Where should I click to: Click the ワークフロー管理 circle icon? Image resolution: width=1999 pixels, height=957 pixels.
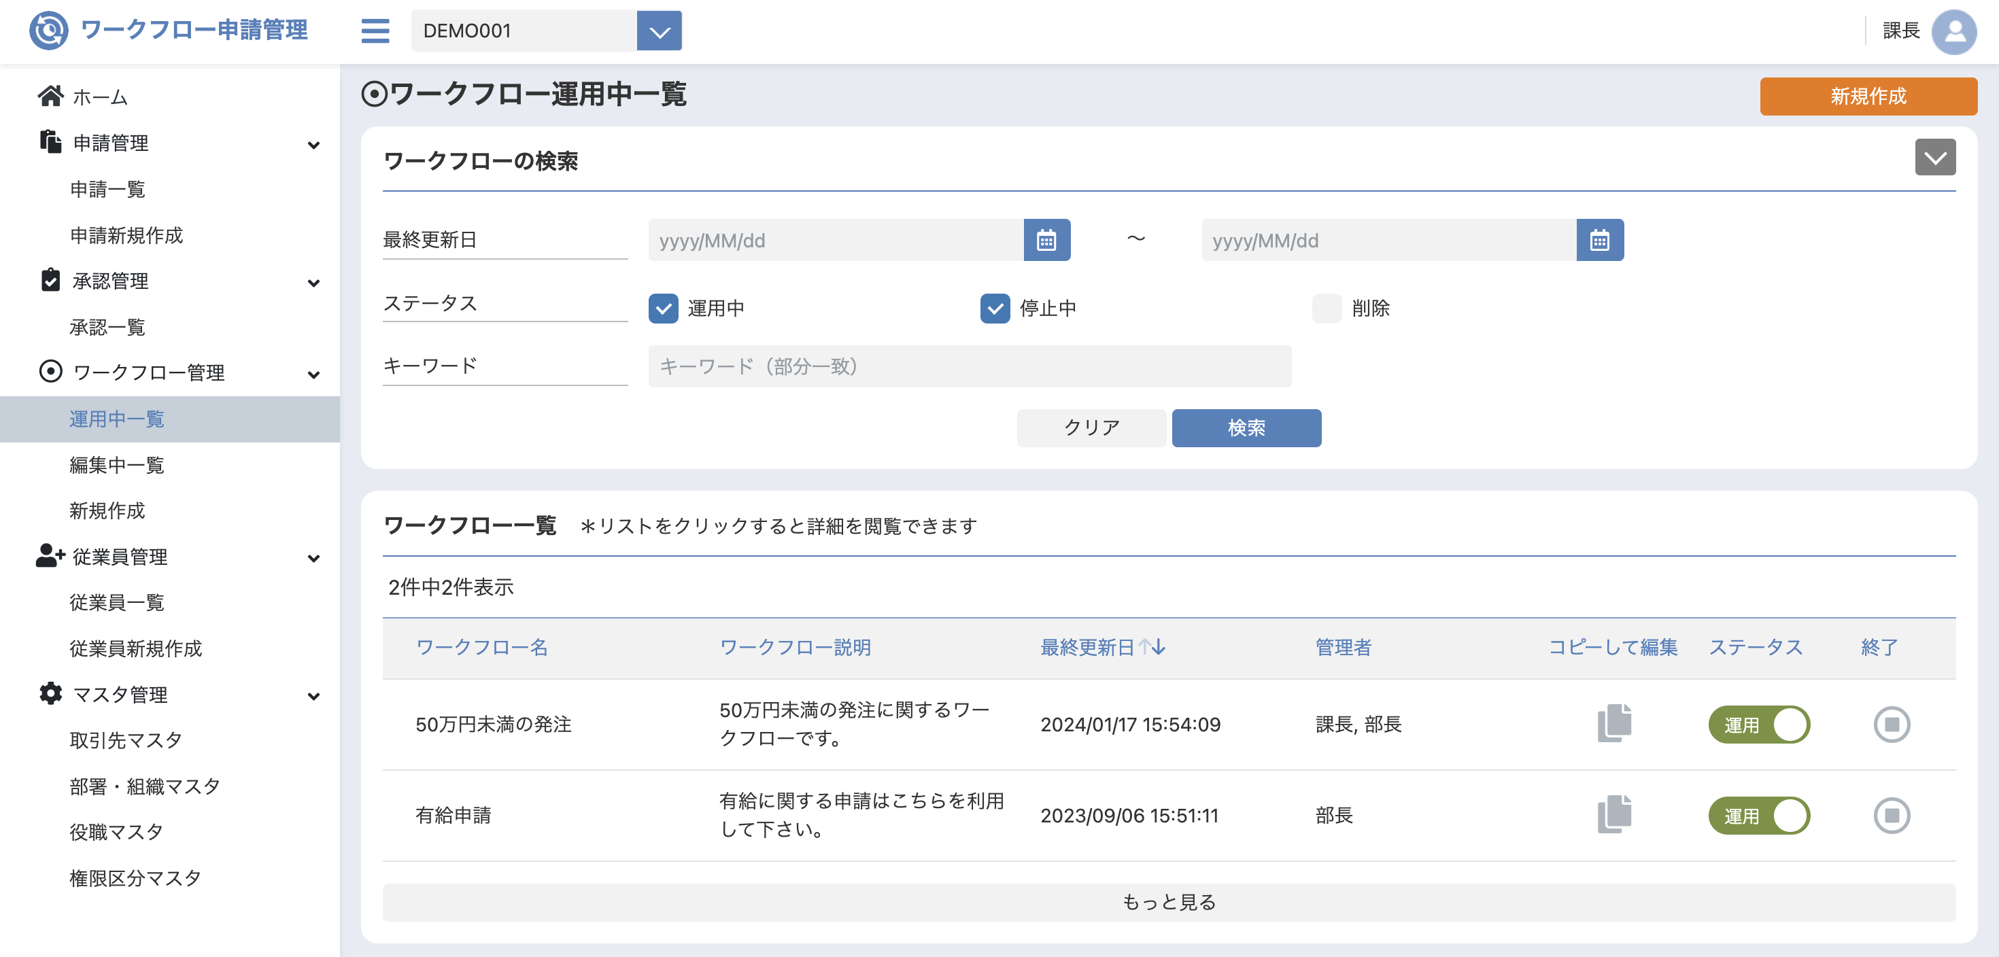pyautogui.click(x=50, y=372)
